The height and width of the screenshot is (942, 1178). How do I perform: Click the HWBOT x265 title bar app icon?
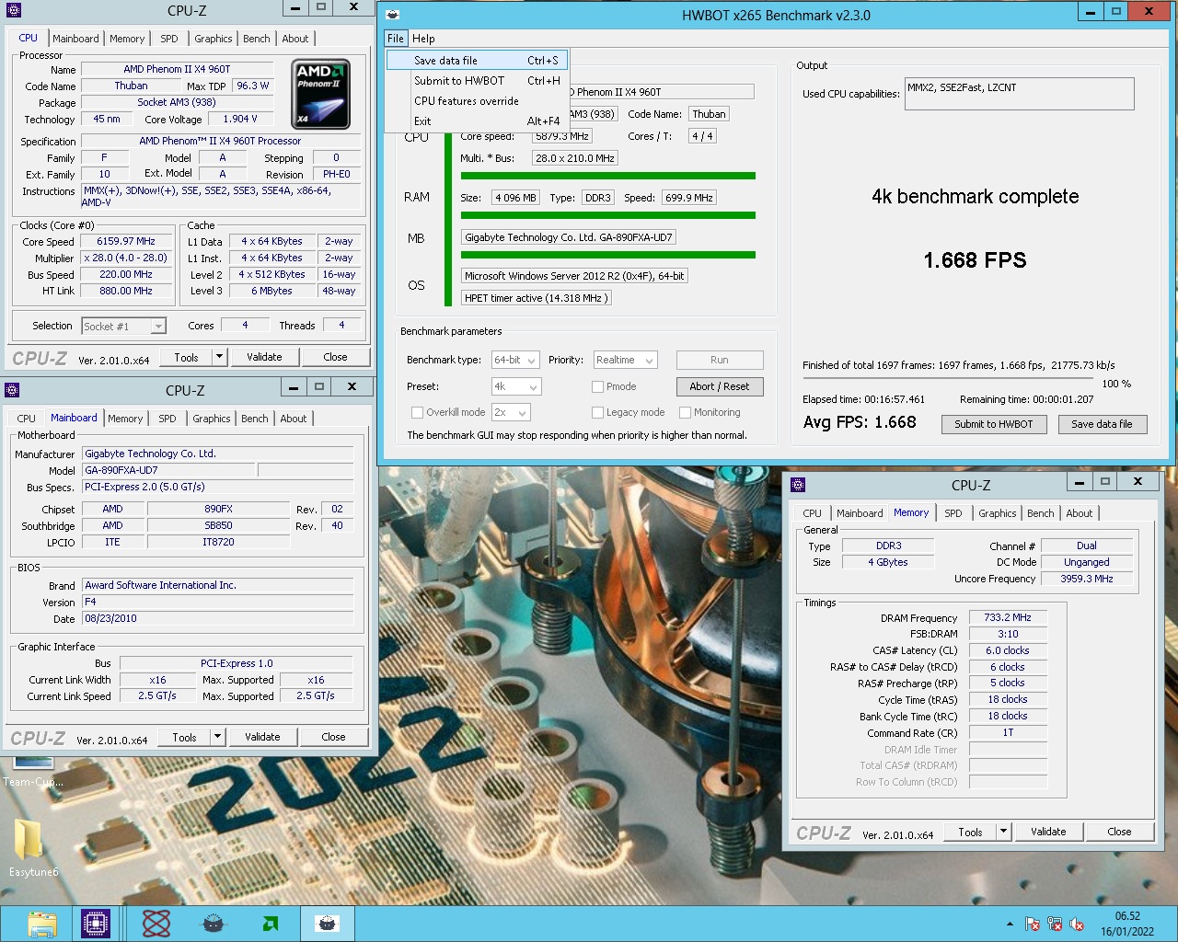pos(393,15)
